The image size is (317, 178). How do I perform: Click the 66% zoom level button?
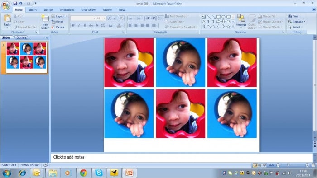[x=271, y=165]
